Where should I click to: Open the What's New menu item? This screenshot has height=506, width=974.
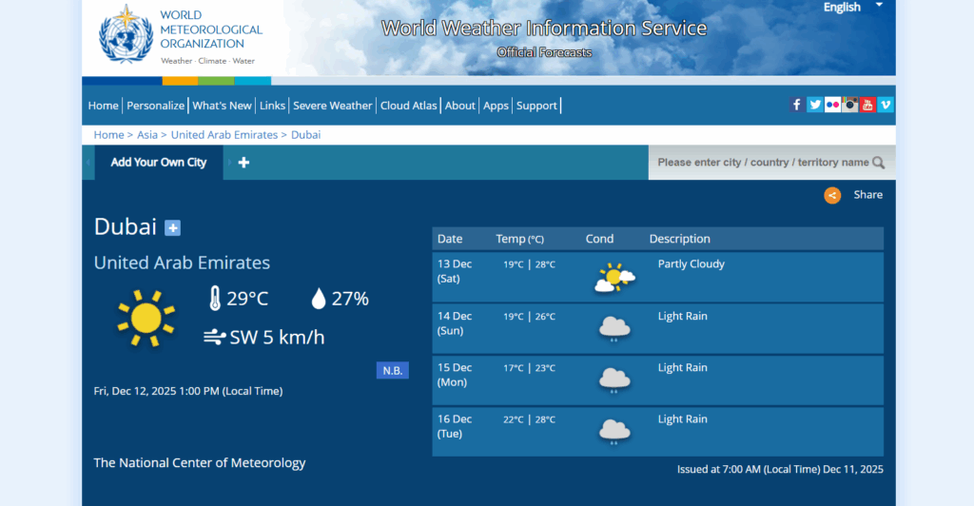tap(222, 106)
